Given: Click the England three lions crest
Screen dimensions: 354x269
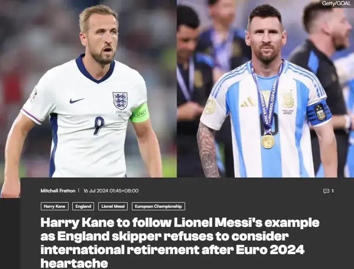Looking at the screenshot, I should 120,100.
